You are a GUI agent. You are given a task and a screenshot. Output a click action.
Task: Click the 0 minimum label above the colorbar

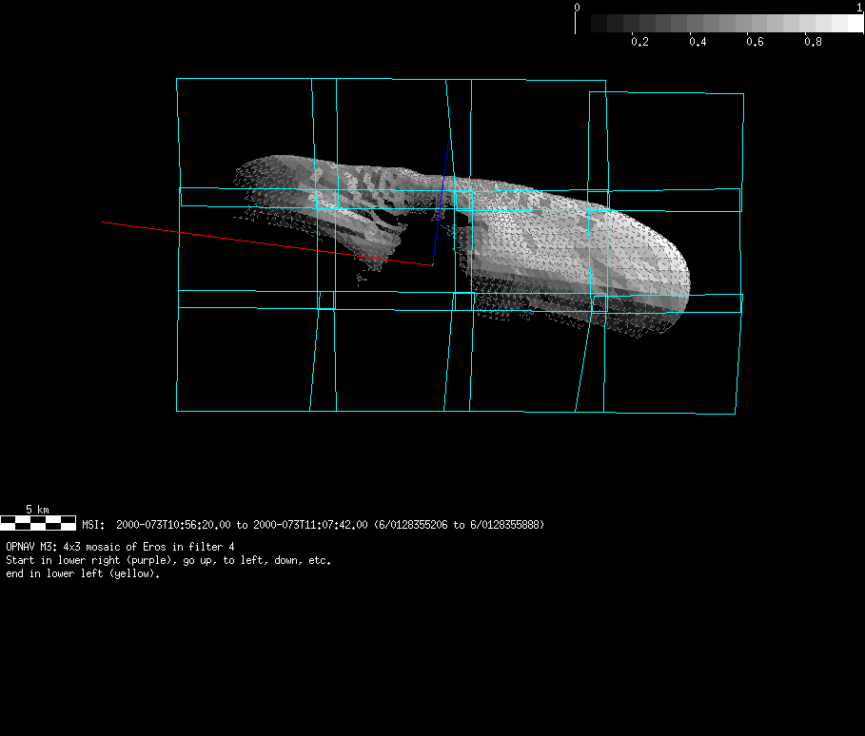tap(577, 7)
